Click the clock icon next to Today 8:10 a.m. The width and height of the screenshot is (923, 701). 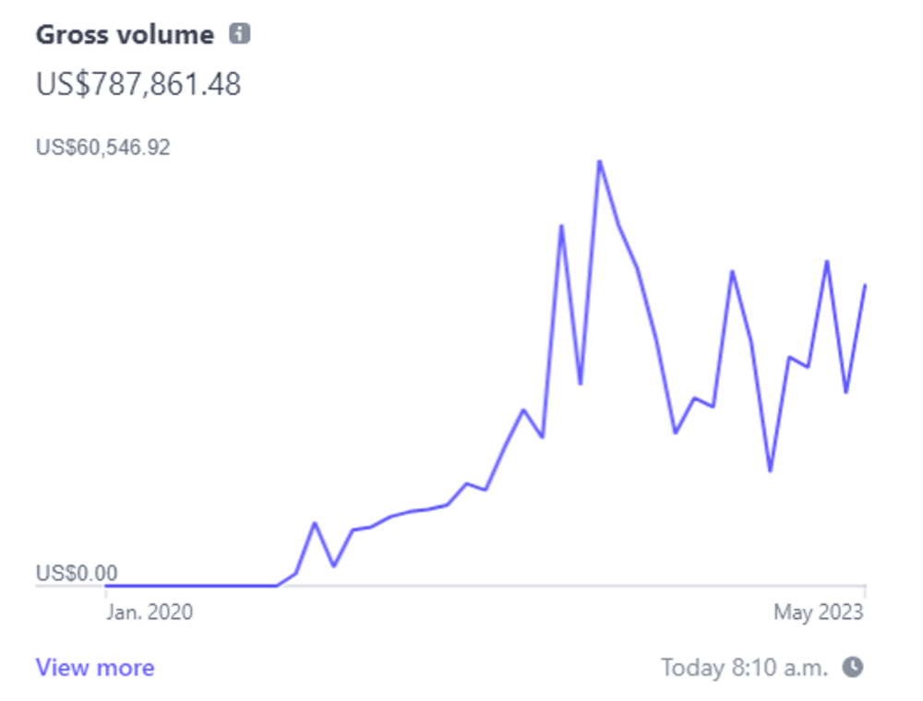[854, 666]
